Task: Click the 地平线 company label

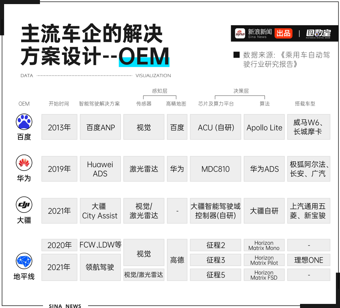Action: click(x=24, y=276)
